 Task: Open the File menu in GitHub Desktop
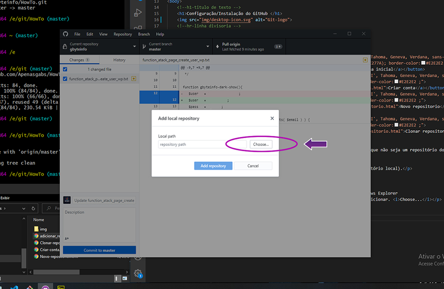77,34
